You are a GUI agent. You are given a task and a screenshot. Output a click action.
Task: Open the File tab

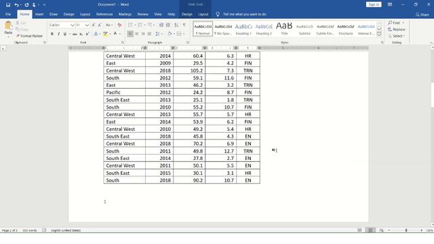pos(8,14)
